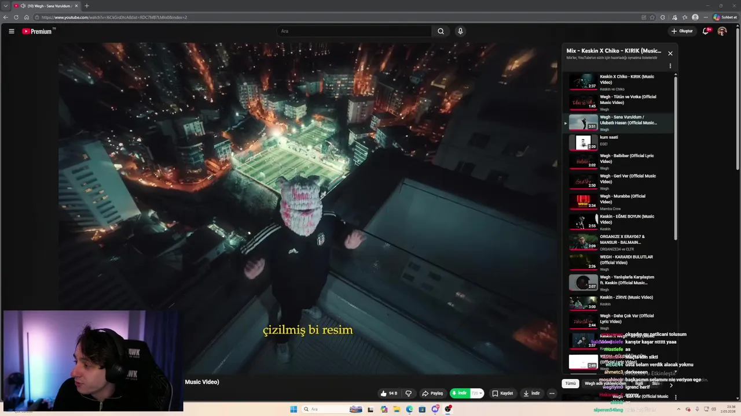Image resolution: width=741 pixels, height=416 pixels.
Task: Open the YouTube hamburger guide menu
Action: click(x=11, y=31)
